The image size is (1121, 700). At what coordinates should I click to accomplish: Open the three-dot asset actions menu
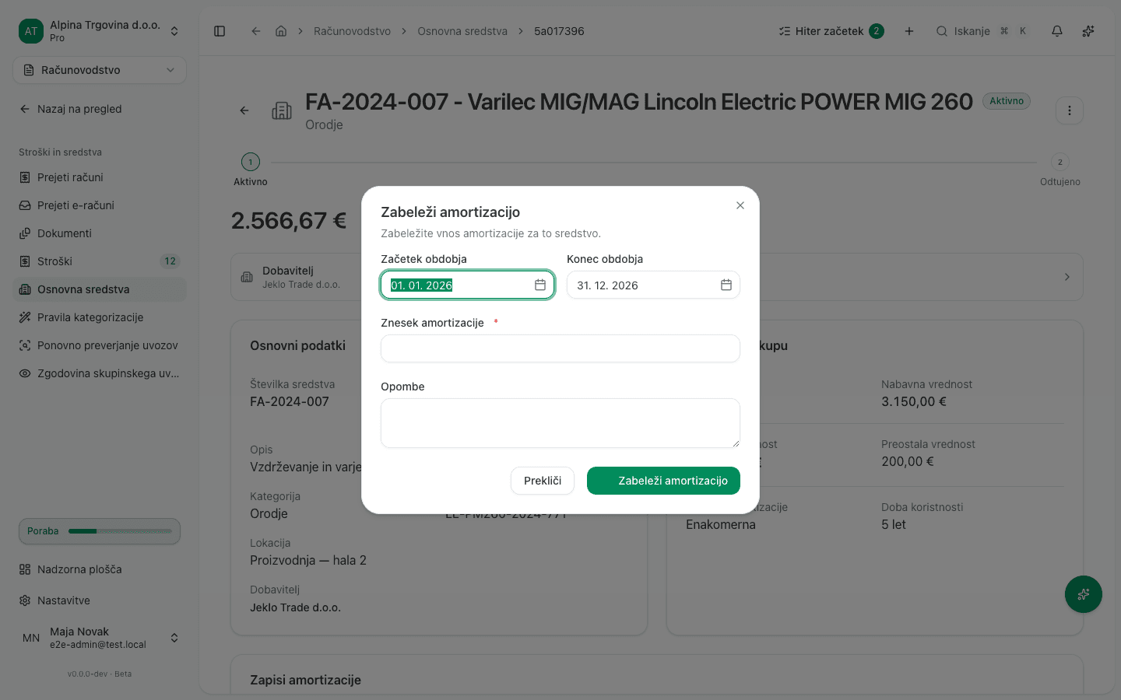pyautogui.click(x=1070, y=110)
